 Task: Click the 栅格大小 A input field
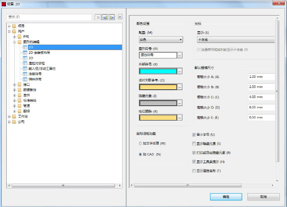coord(261,77)
